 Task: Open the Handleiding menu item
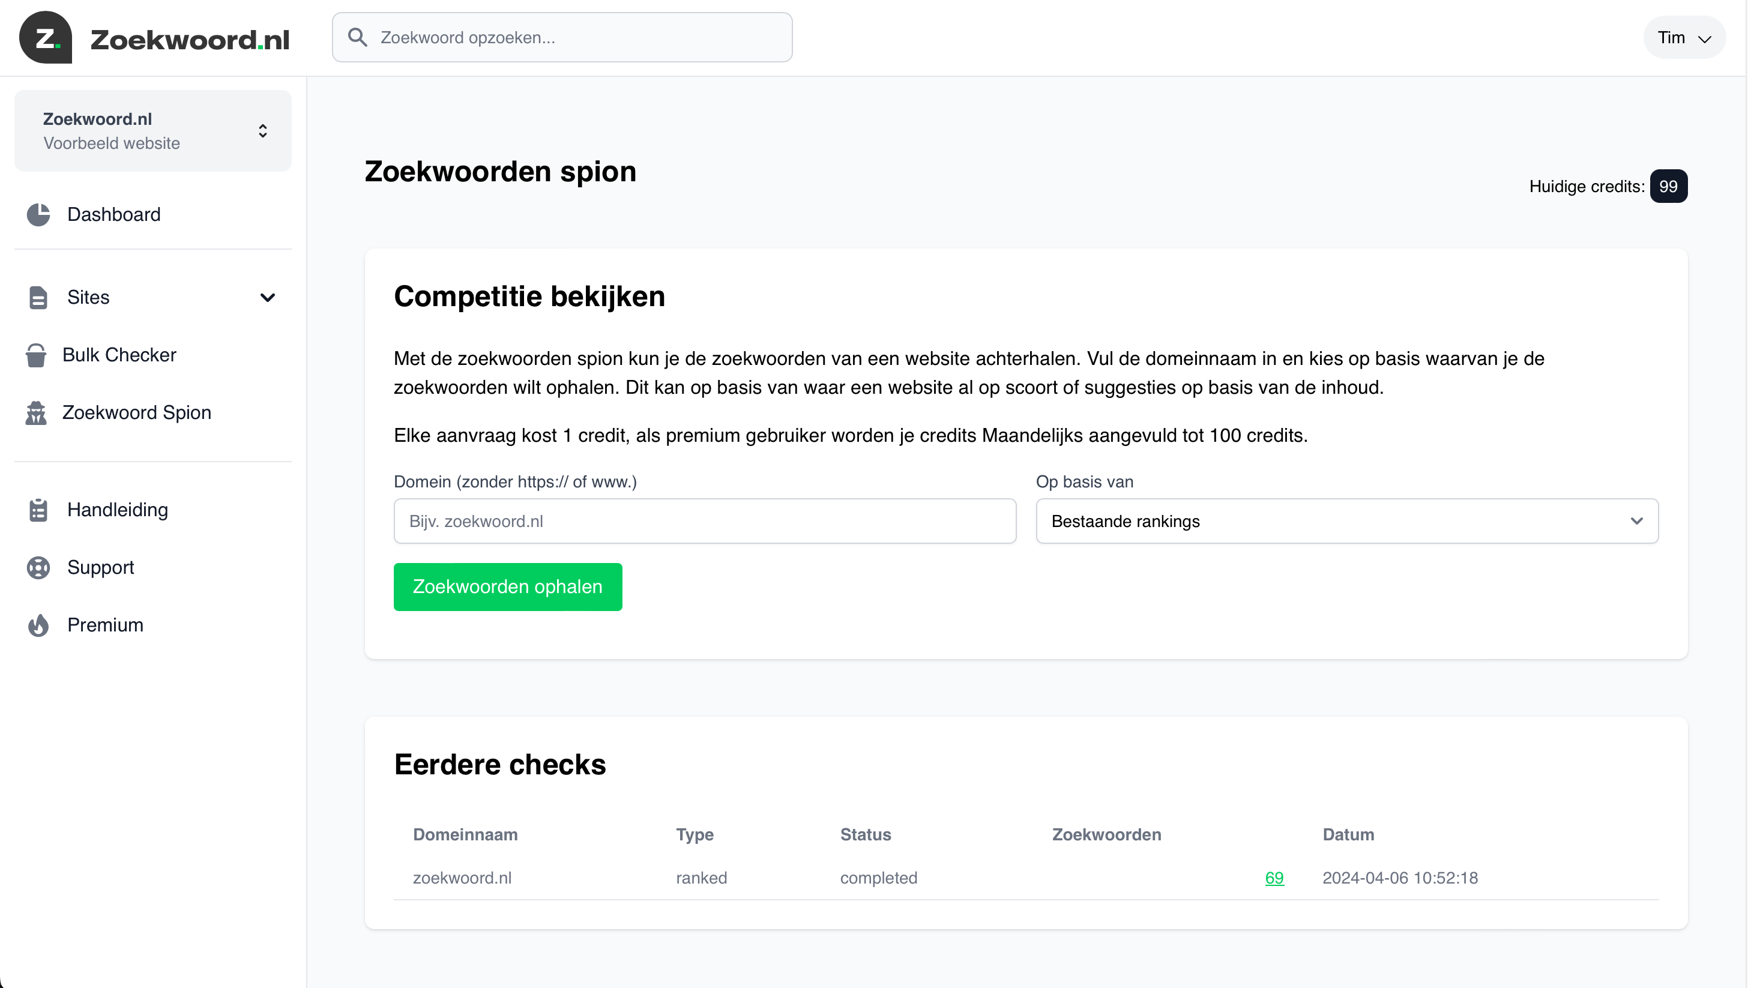tap(118, 510)
